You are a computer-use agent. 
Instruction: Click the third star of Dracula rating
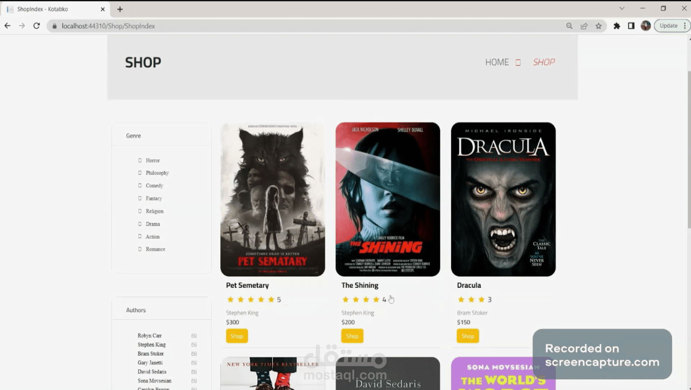pyautogui.click(x=481, y=299)
